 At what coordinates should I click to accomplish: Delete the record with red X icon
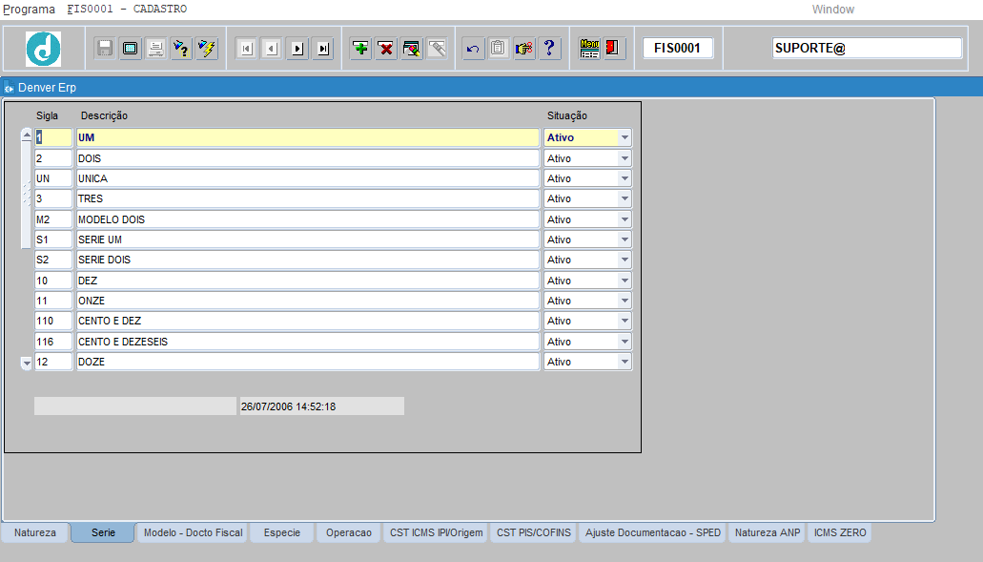(386, 49)
